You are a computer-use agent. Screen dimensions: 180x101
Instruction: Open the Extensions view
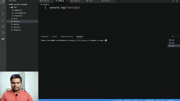pyautogui.click(x=3, y=26)
